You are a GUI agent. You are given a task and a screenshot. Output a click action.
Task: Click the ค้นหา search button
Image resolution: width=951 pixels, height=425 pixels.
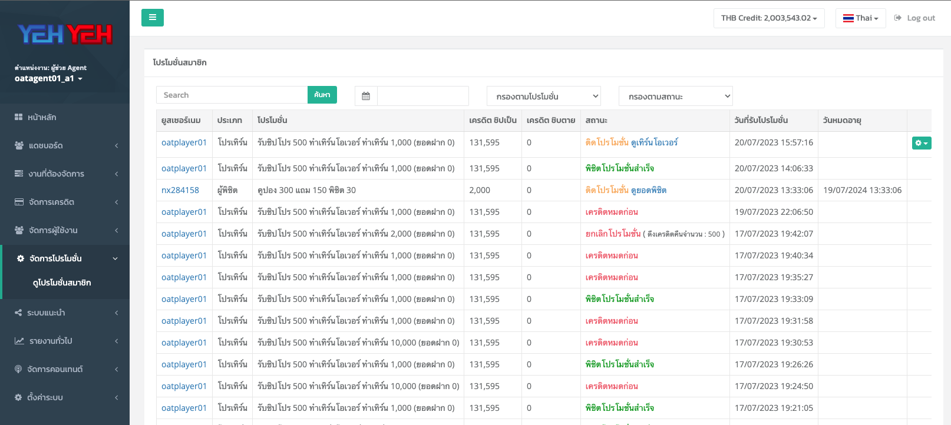click(x=322, y=95)
